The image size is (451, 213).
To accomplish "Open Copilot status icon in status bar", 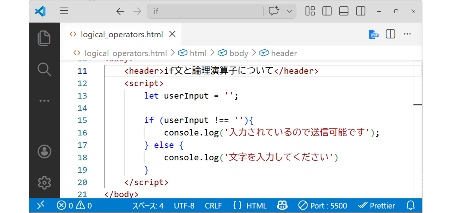I will tap(282, 205).
